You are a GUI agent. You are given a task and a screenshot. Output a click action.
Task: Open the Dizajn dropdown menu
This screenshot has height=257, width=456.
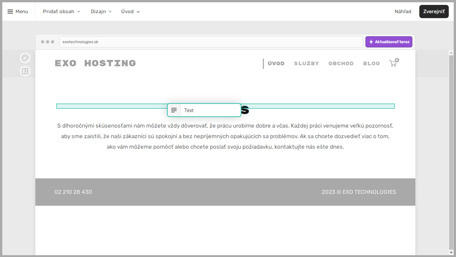(x=101, y=11)
